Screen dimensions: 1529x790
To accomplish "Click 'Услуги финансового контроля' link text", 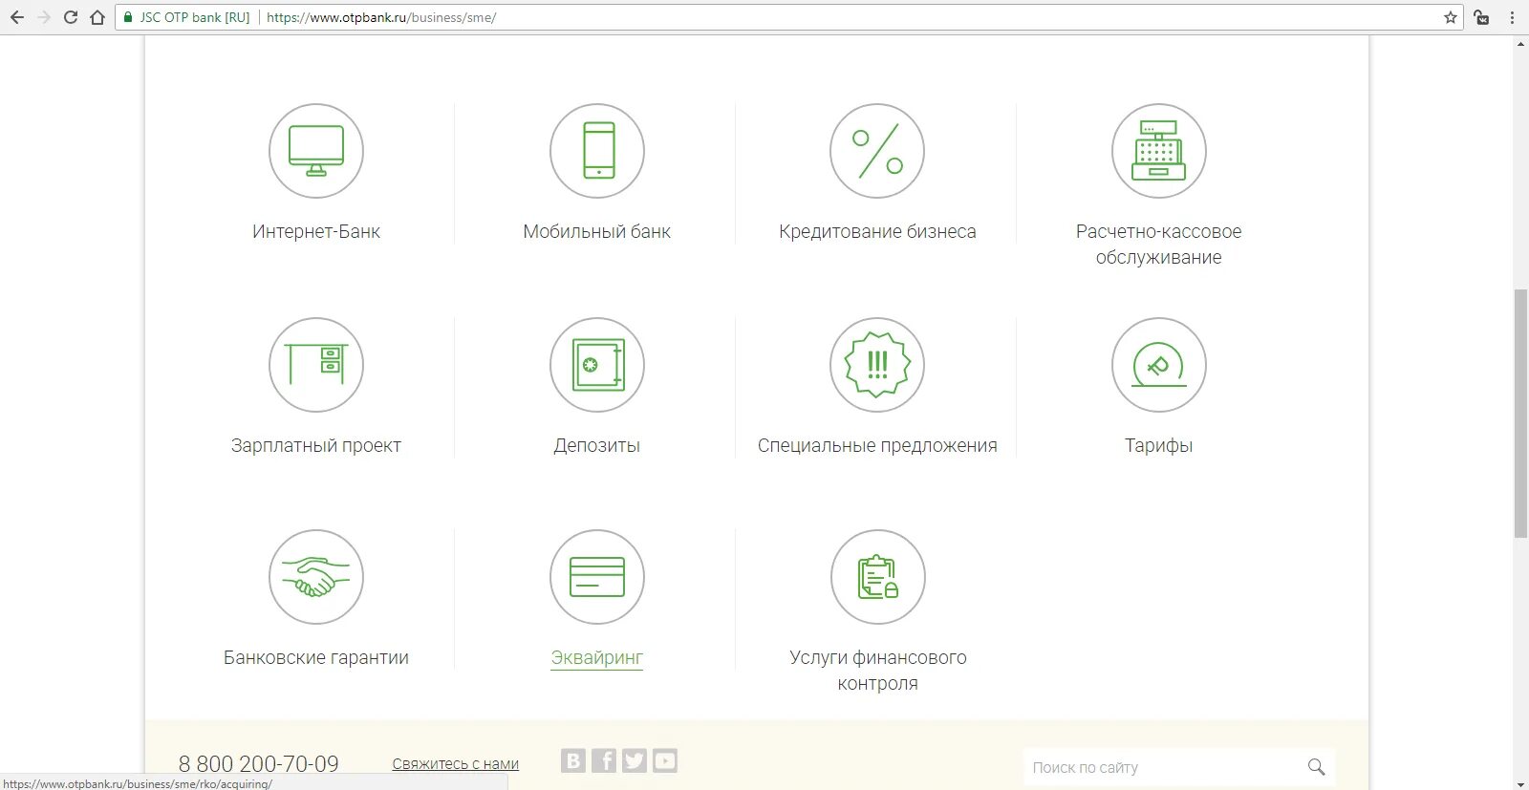I will point(877,670).
